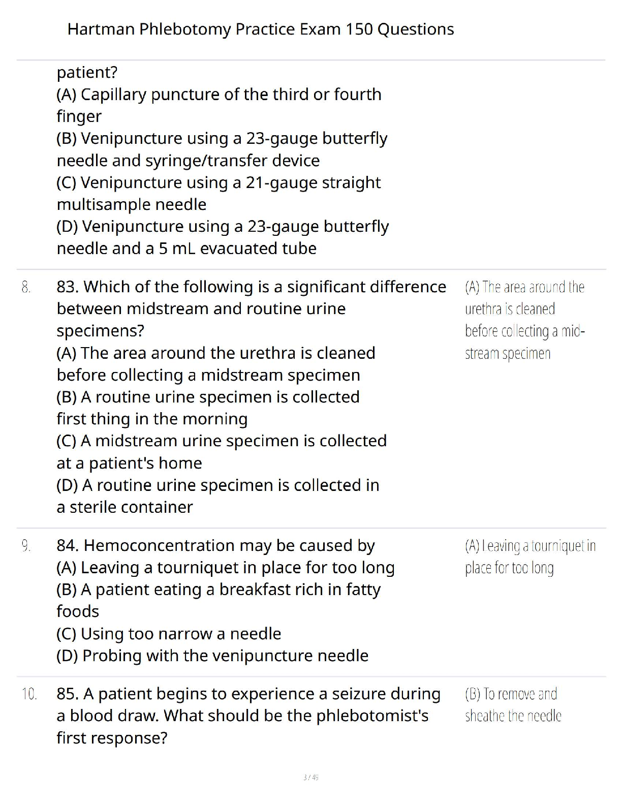Viewport: 622px width, 805px height.
Task: Click row number 8 beside question 83
Action: pos(26,288)
